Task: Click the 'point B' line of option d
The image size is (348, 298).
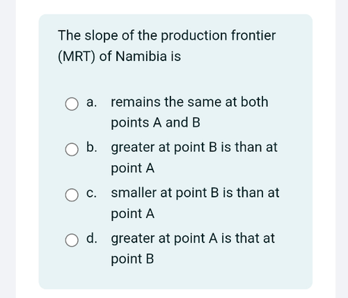Action: pos(132,260)
